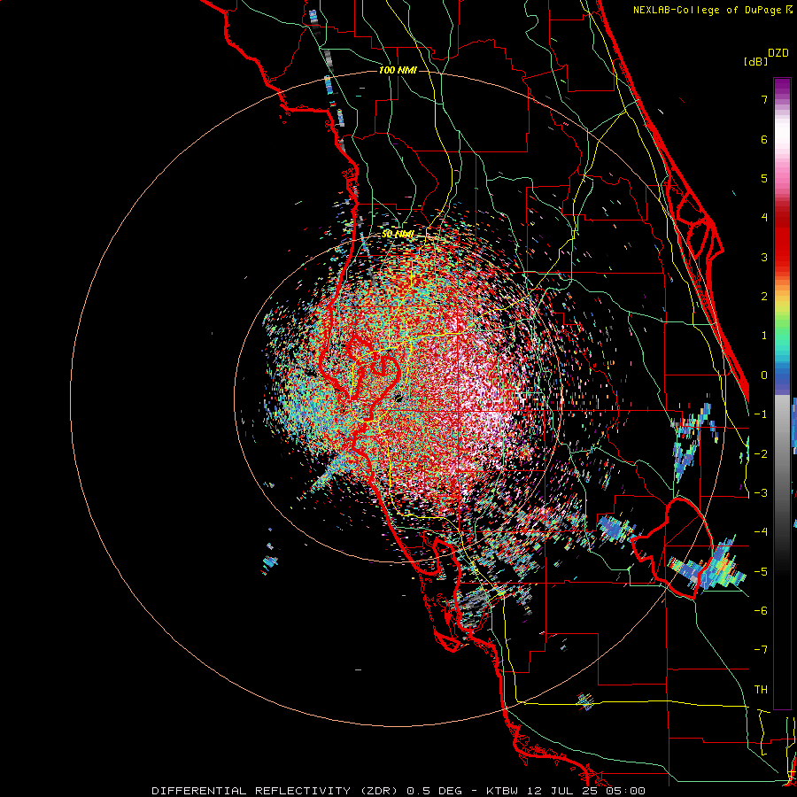The height and width of the screenshot is (797, 797).
Task: Select the 100 NMI range ring label
Action: [398, 70]
